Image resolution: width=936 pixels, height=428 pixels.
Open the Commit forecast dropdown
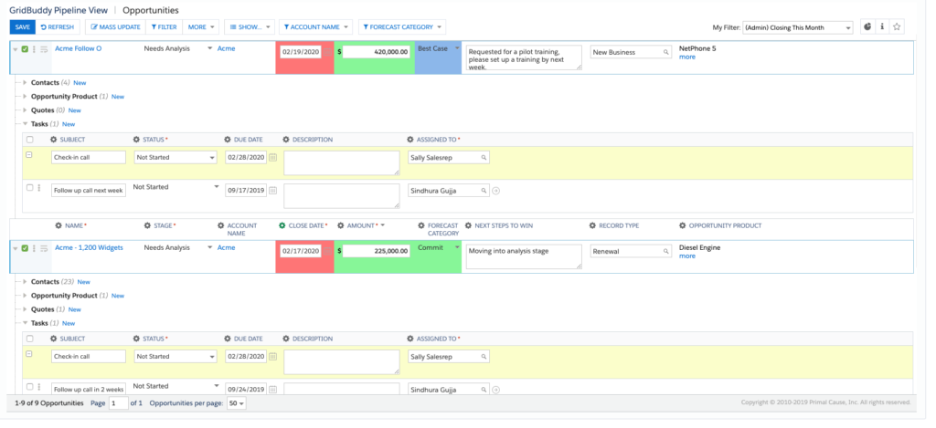(457, 247)
